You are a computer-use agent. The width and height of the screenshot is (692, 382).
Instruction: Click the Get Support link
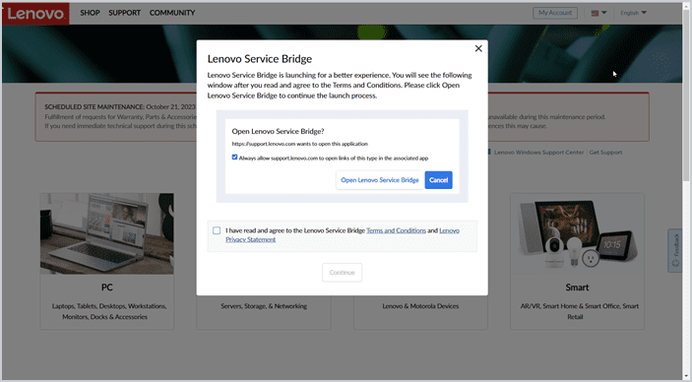606,153
